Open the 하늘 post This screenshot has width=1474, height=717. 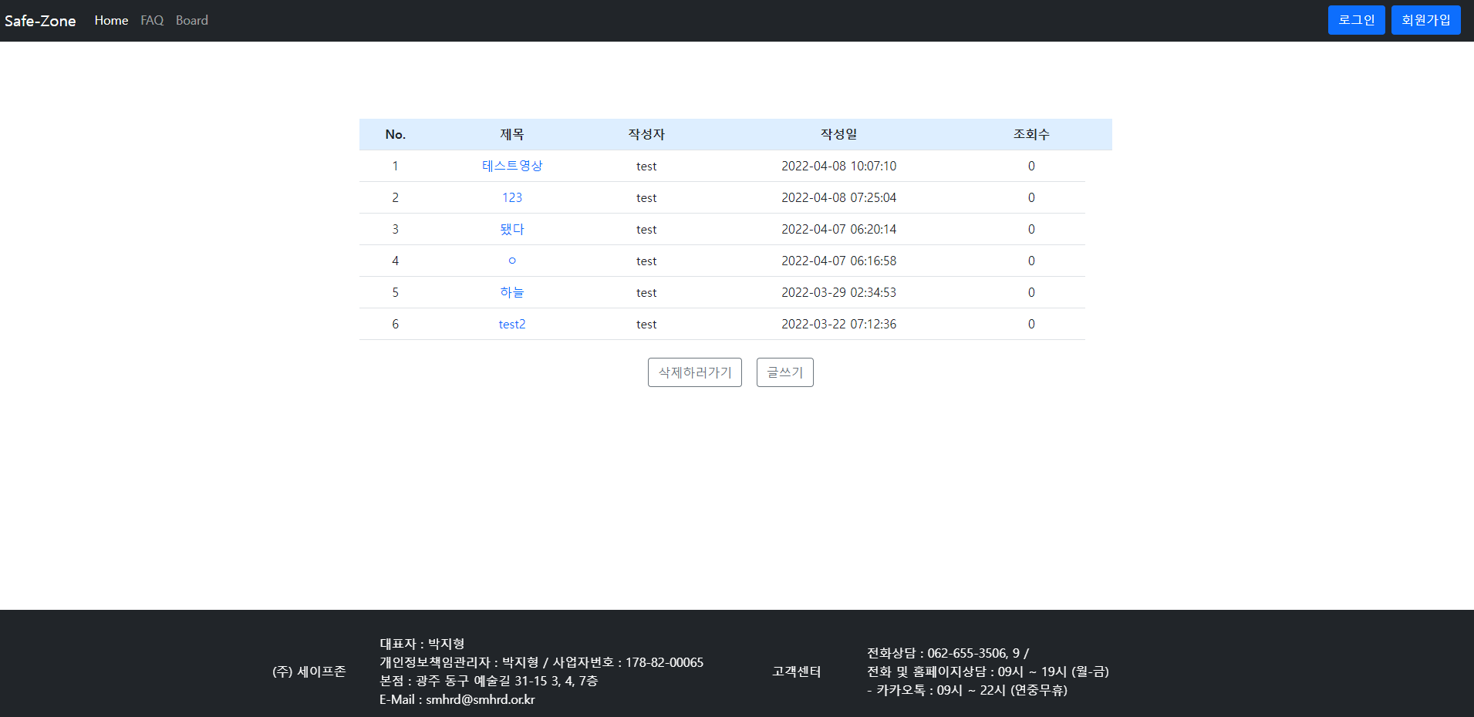point(511,292)
